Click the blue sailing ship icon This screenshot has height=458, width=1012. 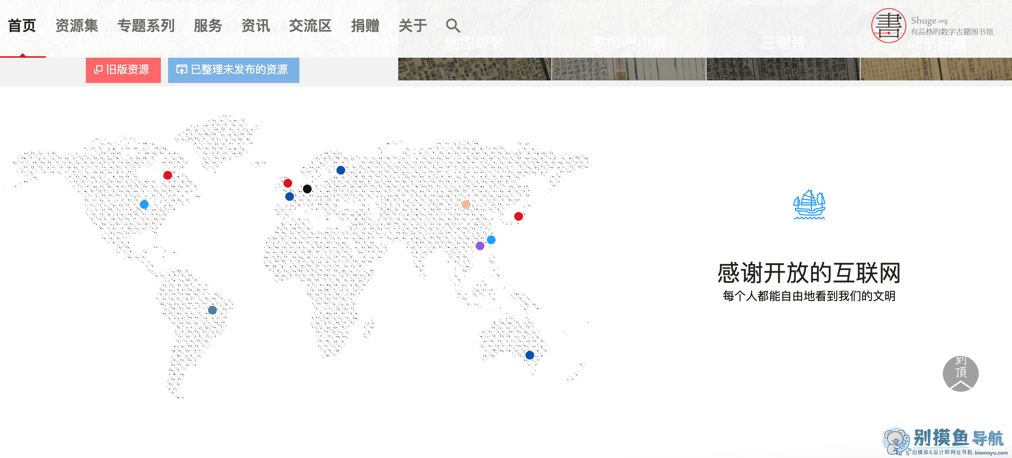coord(809,204)
